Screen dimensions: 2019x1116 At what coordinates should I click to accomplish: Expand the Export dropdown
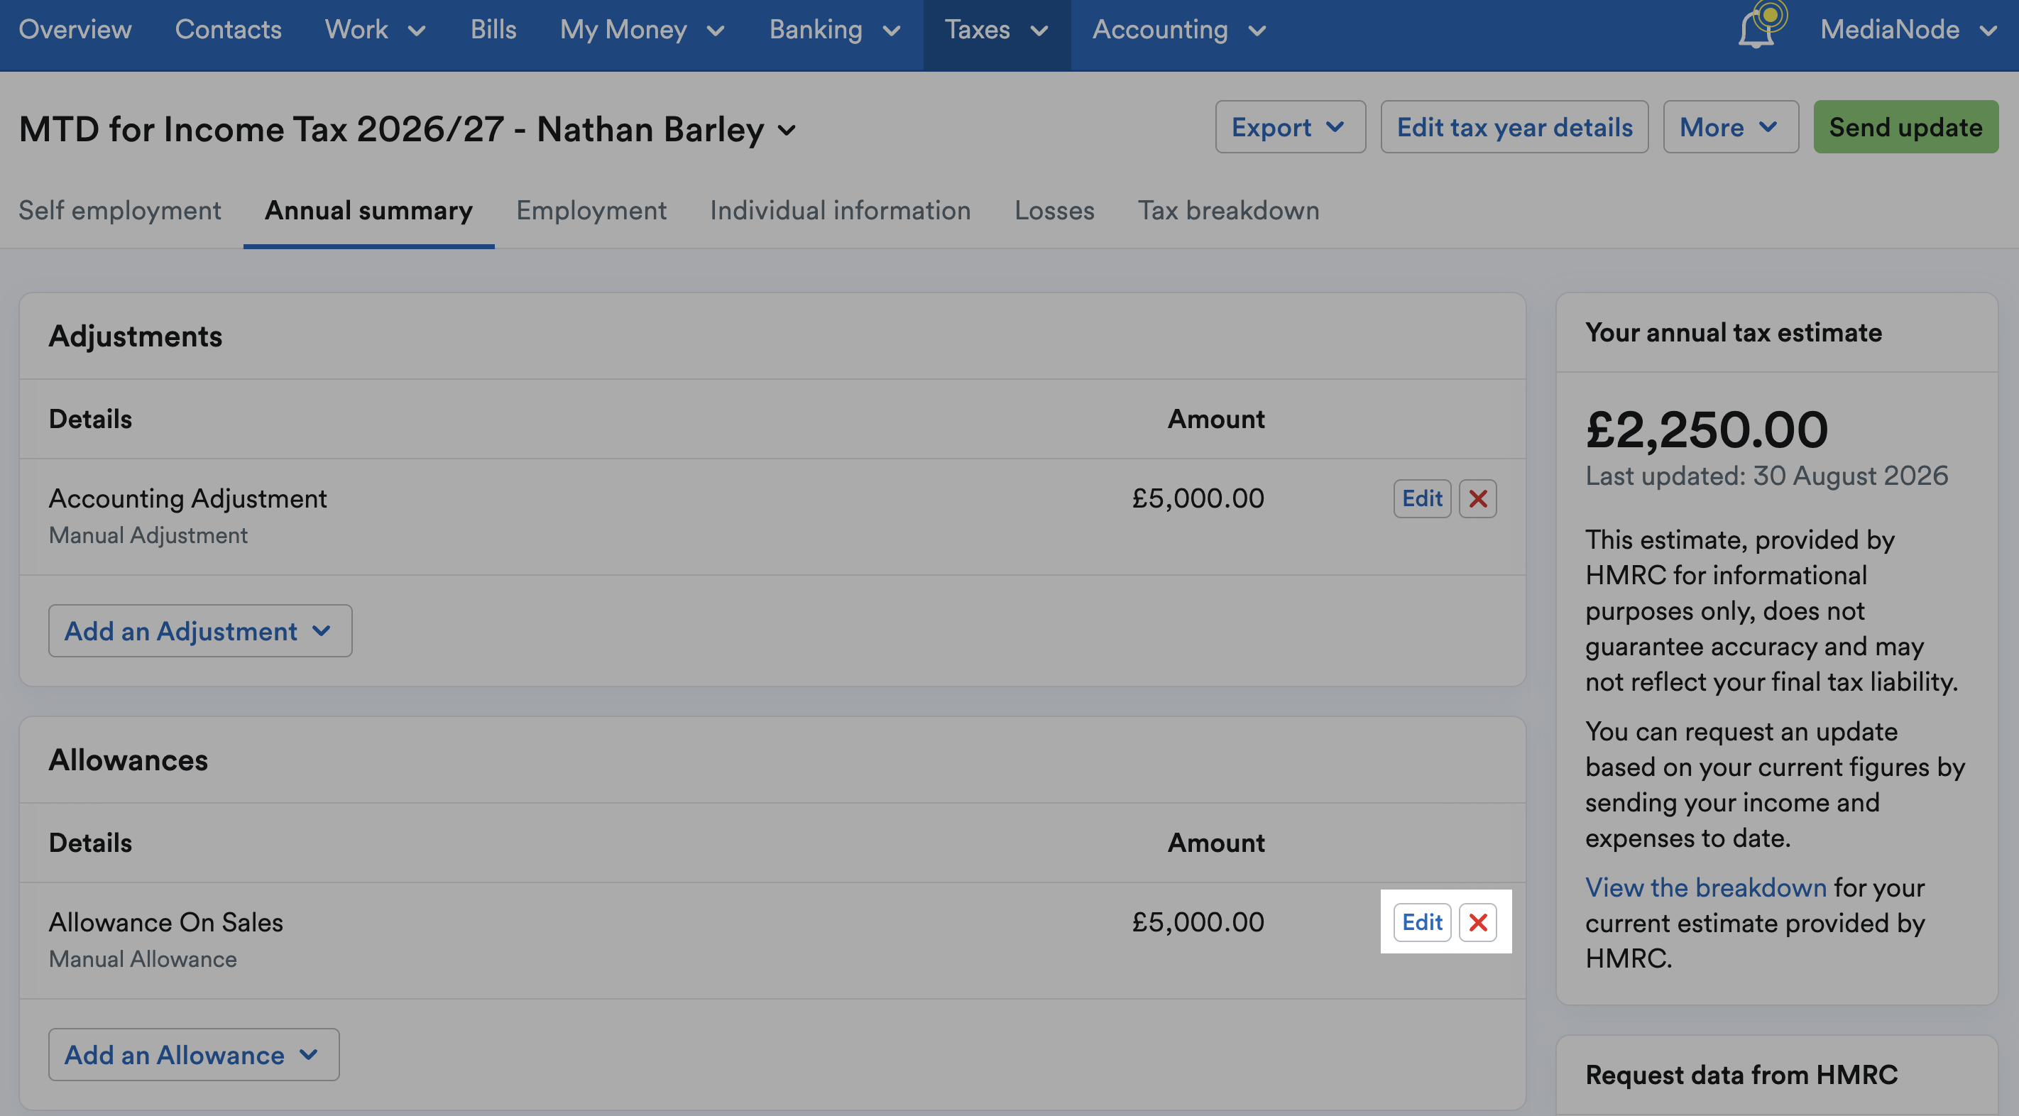[x=1290, y=127]
